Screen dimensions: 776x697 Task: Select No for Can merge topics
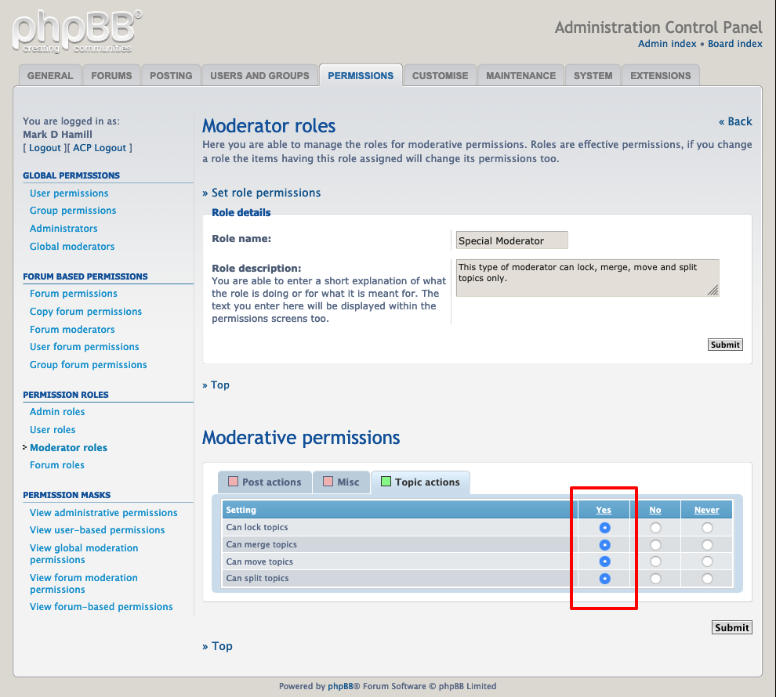coord(655,545)
